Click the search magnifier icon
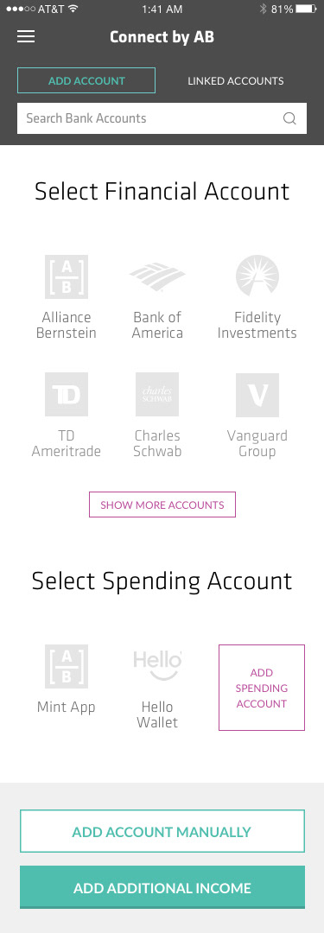This screenshot has height=933, width=324. [x=289, y=118]
